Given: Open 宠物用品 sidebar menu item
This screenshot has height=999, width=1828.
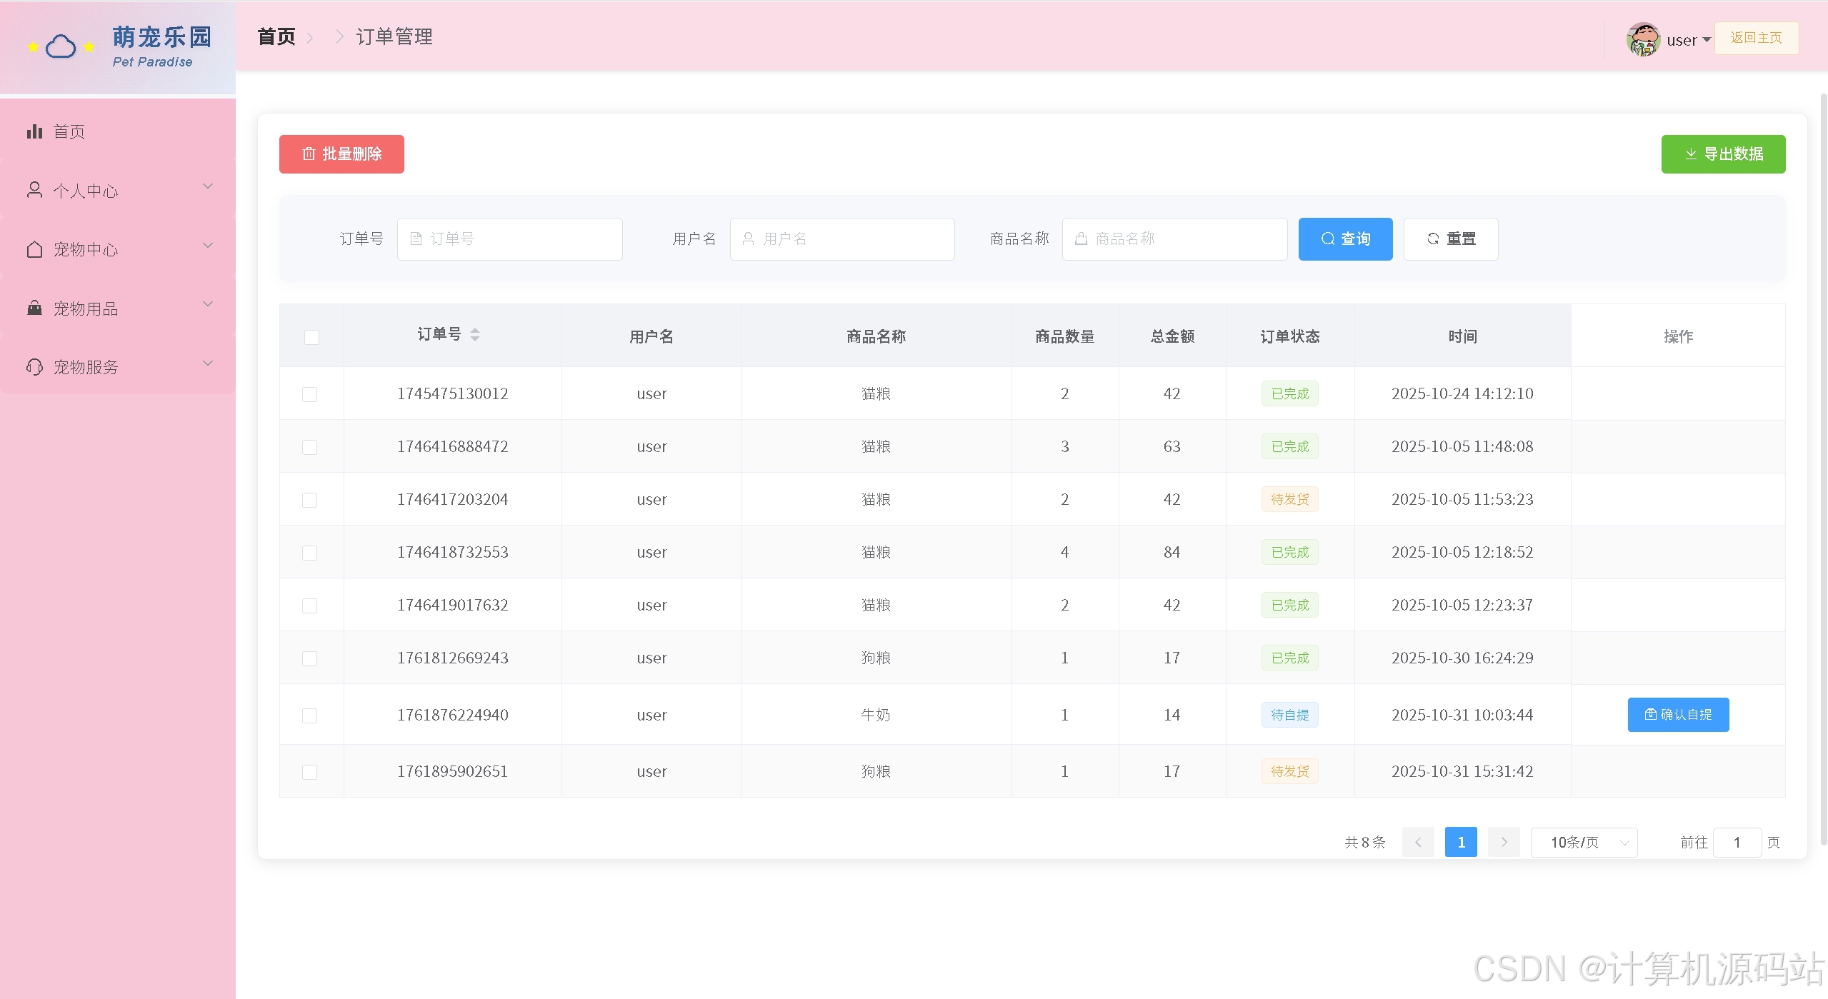Looking at the screenshot, I should (118, 308).
